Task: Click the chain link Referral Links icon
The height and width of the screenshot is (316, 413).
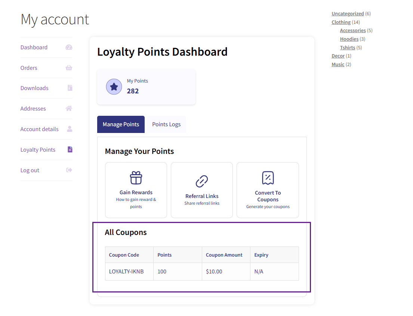Action: (x=202, y=182)
